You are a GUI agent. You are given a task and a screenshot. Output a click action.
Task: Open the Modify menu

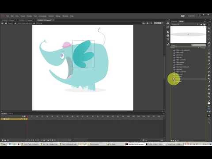tap(29, 16)
